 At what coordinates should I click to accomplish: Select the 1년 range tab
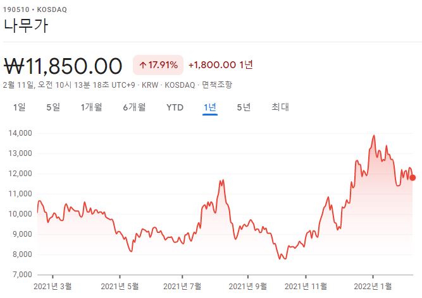click(x=210, y=107)
